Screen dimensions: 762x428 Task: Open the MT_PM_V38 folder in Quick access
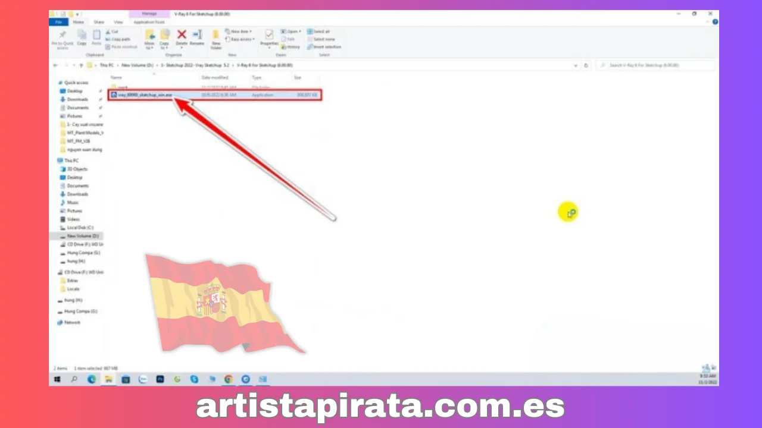[x=76, y=141]
